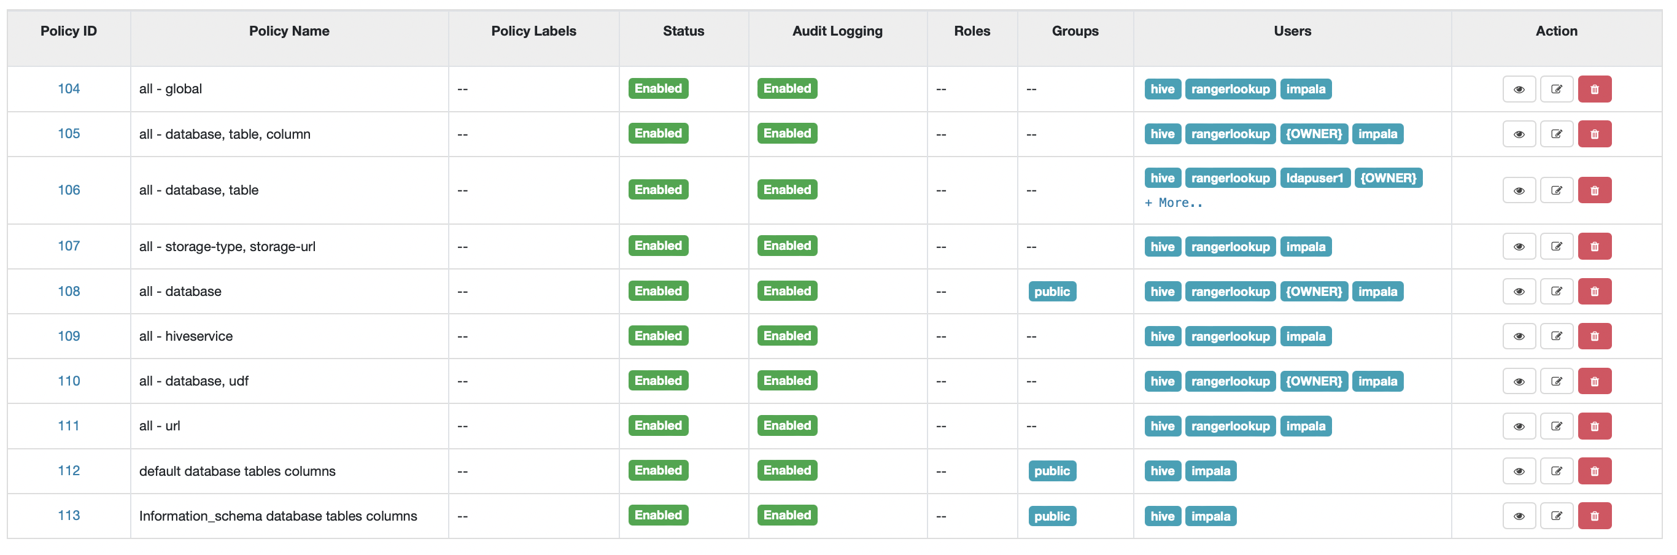The width and height of the screenshot is (1677, 555).
Task: Click the Status Enabled badge for policy 113
Action: click(657, 515)
